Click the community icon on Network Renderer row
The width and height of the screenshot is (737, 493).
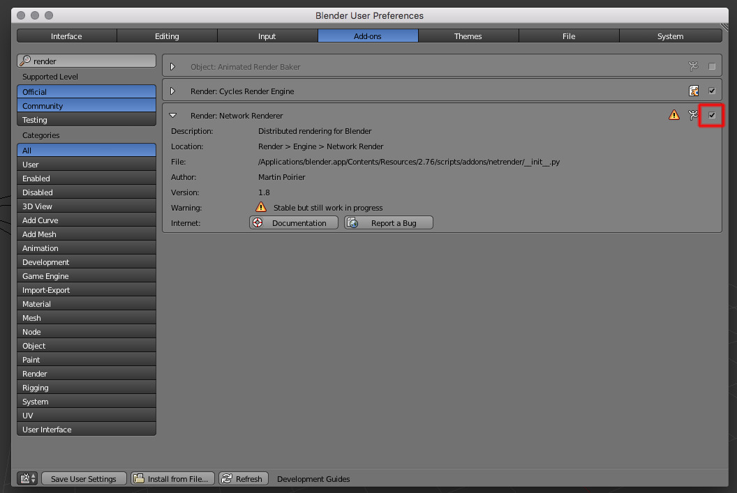click(x=693, y=115)
